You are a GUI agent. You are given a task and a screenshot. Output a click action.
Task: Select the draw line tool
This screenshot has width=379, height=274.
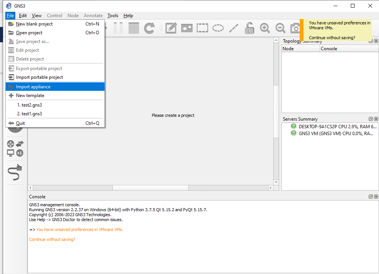click(233, 28)
